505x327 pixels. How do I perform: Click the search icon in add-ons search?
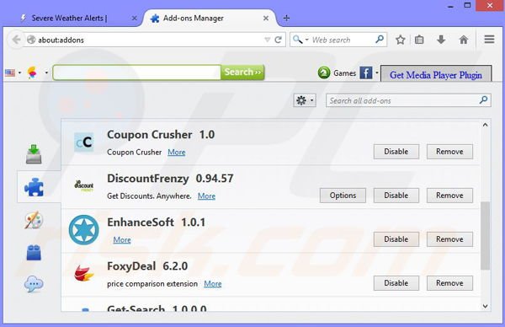click(483, 100)
